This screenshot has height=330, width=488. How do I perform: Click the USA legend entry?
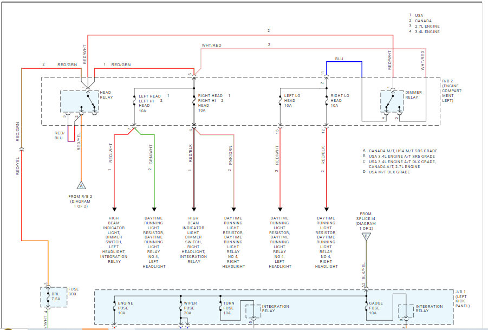point(419,15)
